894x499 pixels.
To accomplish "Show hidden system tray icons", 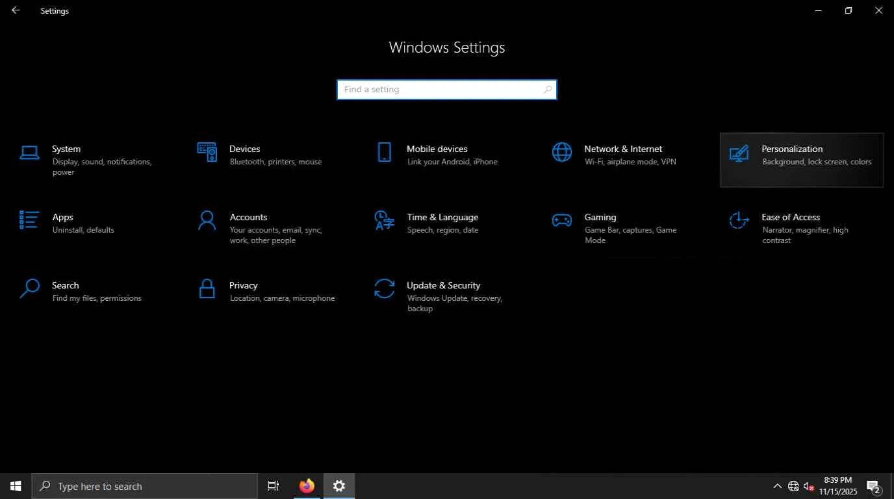I will point(777,486).
